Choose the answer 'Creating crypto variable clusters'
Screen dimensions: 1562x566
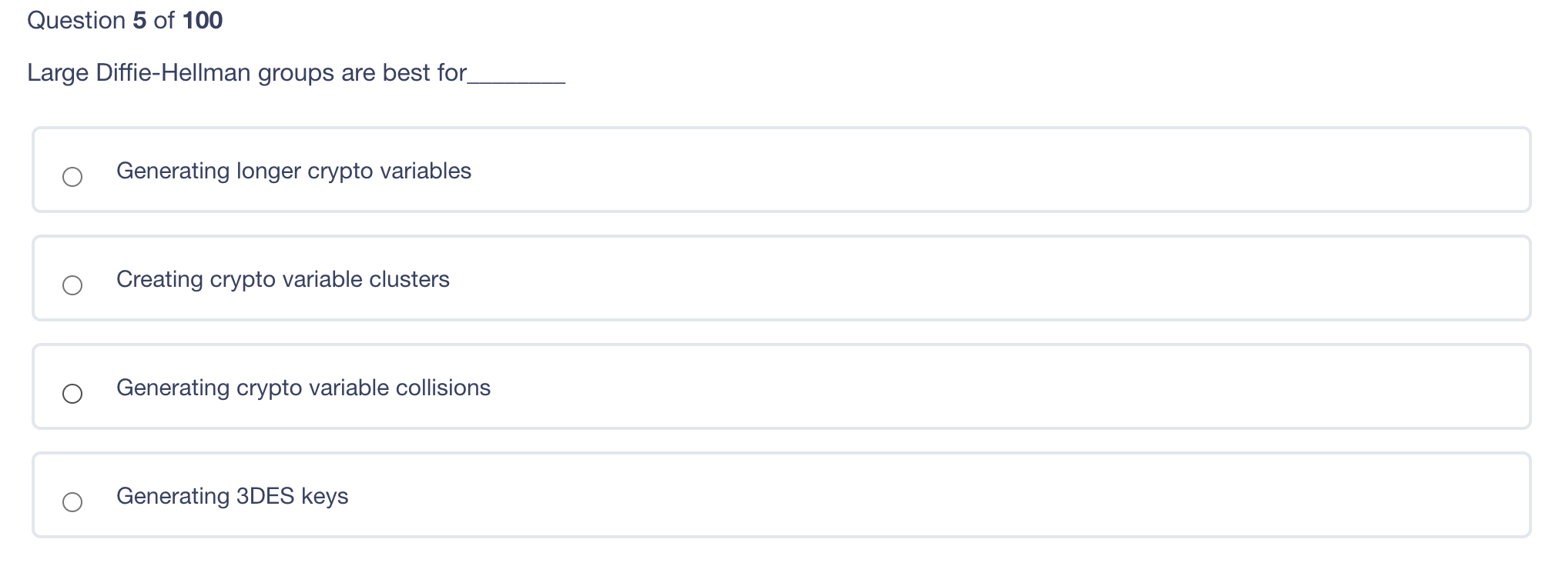[x=283, y=279]
